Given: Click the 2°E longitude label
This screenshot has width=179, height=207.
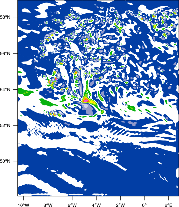Looking at the screenshot, I should 169,205.
